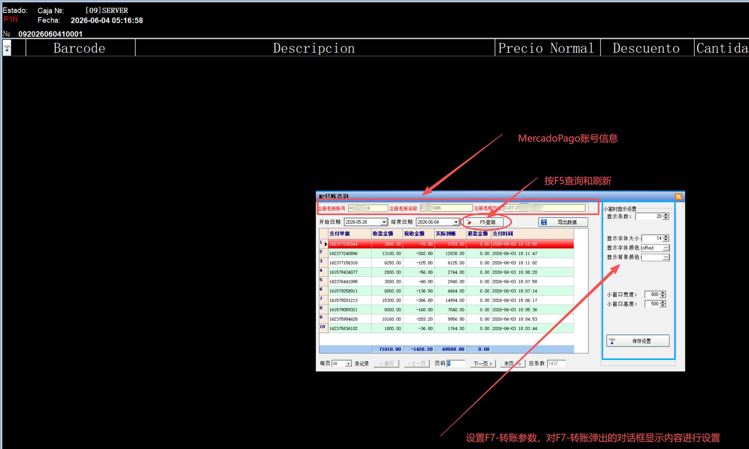Click the 页码 page number field
749x449 pixels.
click(456, 363)
